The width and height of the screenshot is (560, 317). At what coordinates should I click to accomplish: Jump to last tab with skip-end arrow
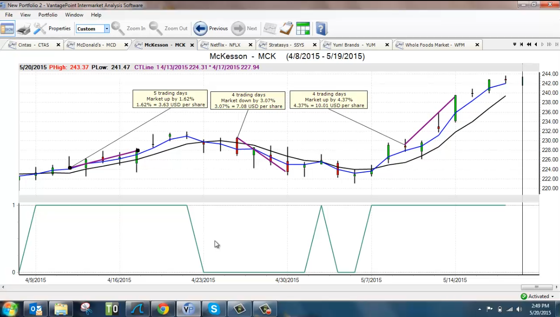[x=556, y=44]
